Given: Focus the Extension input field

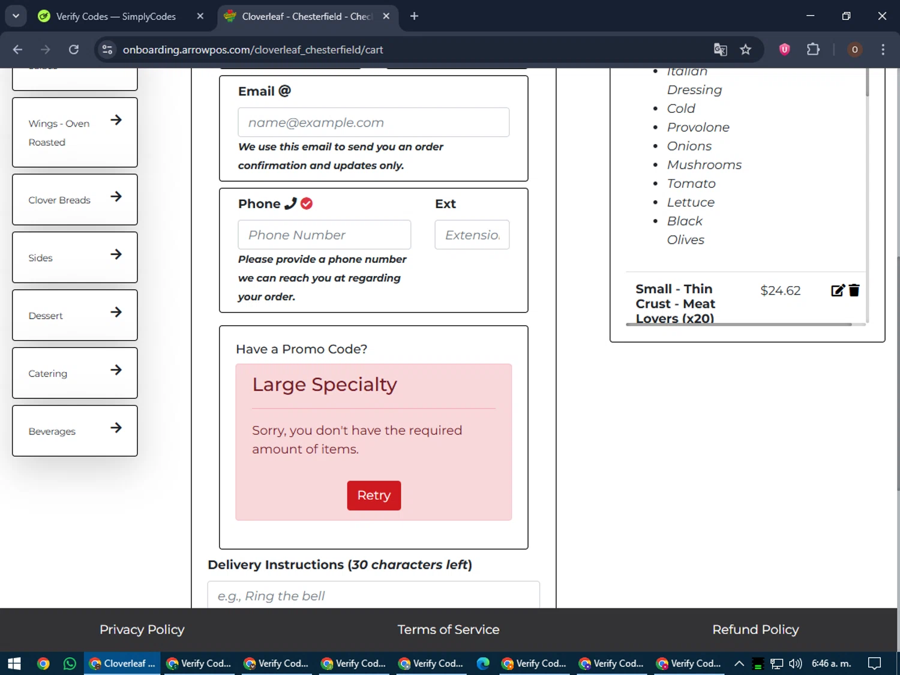Looking at the screenshot, I should click(x=472, y=235).
